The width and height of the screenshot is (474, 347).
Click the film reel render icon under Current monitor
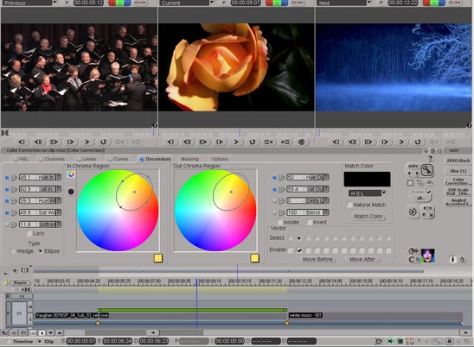coord(301,142)
